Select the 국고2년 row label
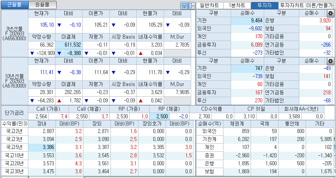Image resolution: width=336 pixels, height=178 pixels. coord(14,131)
